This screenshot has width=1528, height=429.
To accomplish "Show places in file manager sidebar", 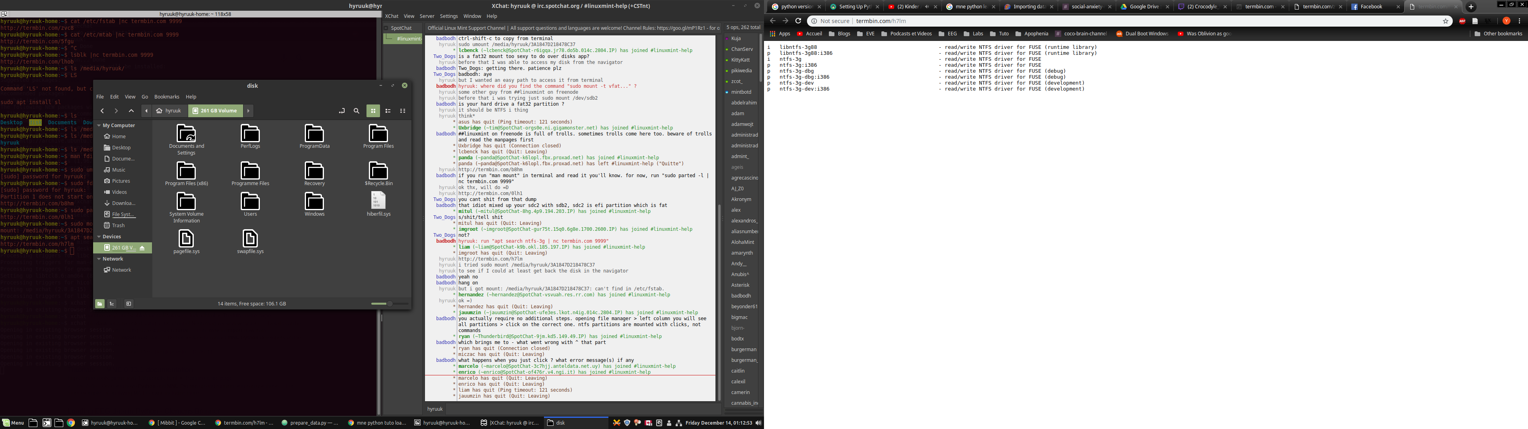I will [x=99, y=303].
